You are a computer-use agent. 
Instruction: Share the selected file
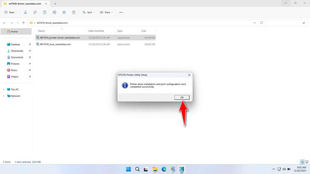click(x=64, y=12)
